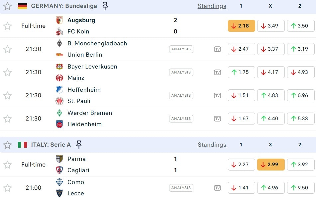Favorite the Augsburg vs FC Koln match
This screenshot has width=316, height=198.
pyautogui.click(x=7, y=26)
